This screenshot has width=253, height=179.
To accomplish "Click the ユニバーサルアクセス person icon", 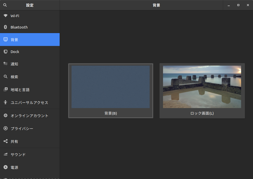I will pos(6,102).
